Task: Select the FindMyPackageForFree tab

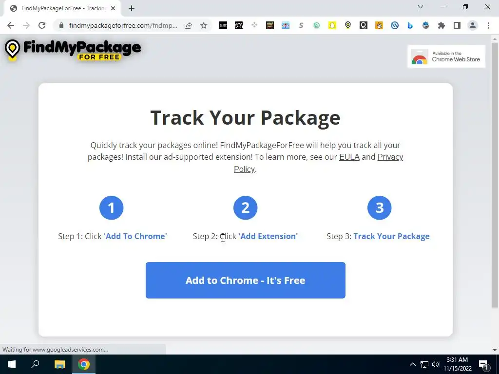Action: (x=63, y=8)
